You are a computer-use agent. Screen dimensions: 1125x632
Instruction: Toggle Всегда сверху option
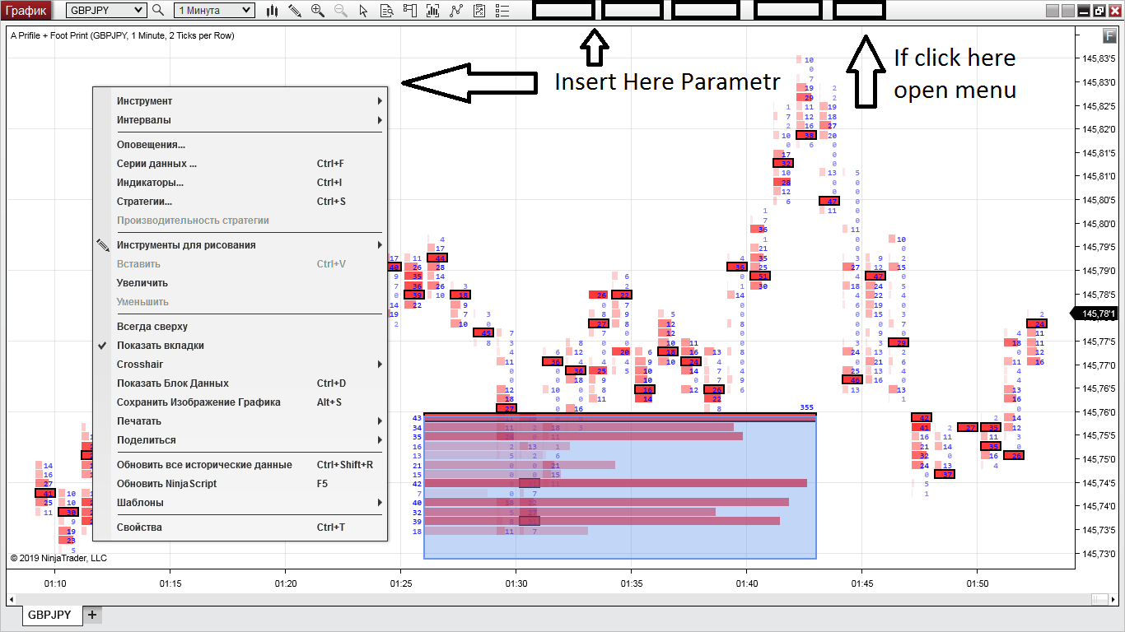240,327
